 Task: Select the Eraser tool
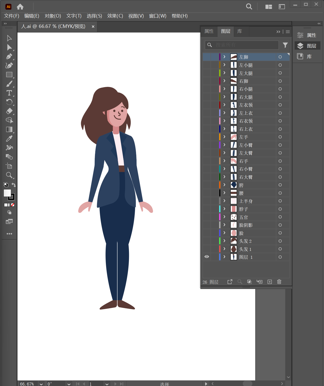[x=9, y=111]
